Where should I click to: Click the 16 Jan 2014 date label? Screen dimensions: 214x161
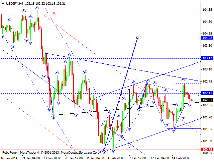coord(9,158)
